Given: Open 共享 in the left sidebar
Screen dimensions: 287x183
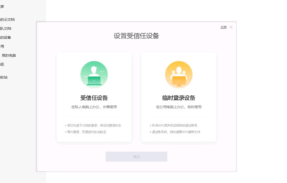Looking at the screenshot, I should [x=2, y=7].
